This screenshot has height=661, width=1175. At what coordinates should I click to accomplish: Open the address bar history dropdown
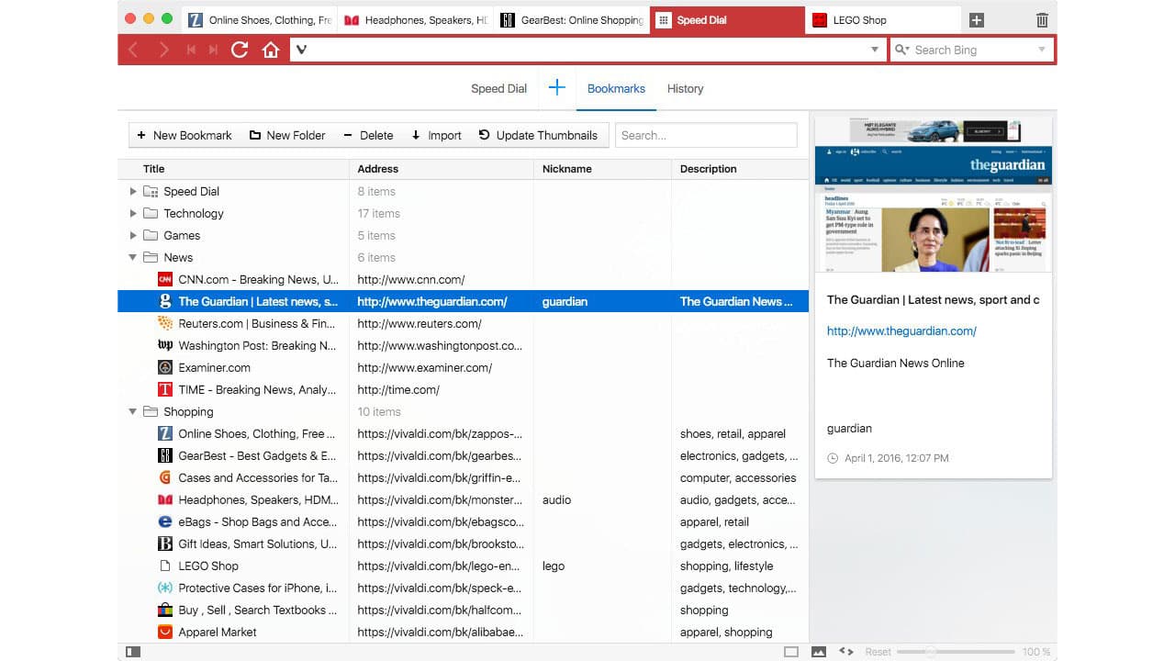pyautogui.click(x=874, y=50)
